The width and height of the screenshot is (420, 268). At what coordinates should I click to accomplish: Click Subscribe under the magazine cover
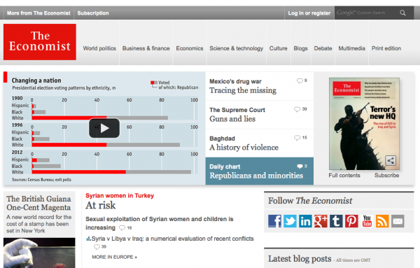(x=387, y=176)
